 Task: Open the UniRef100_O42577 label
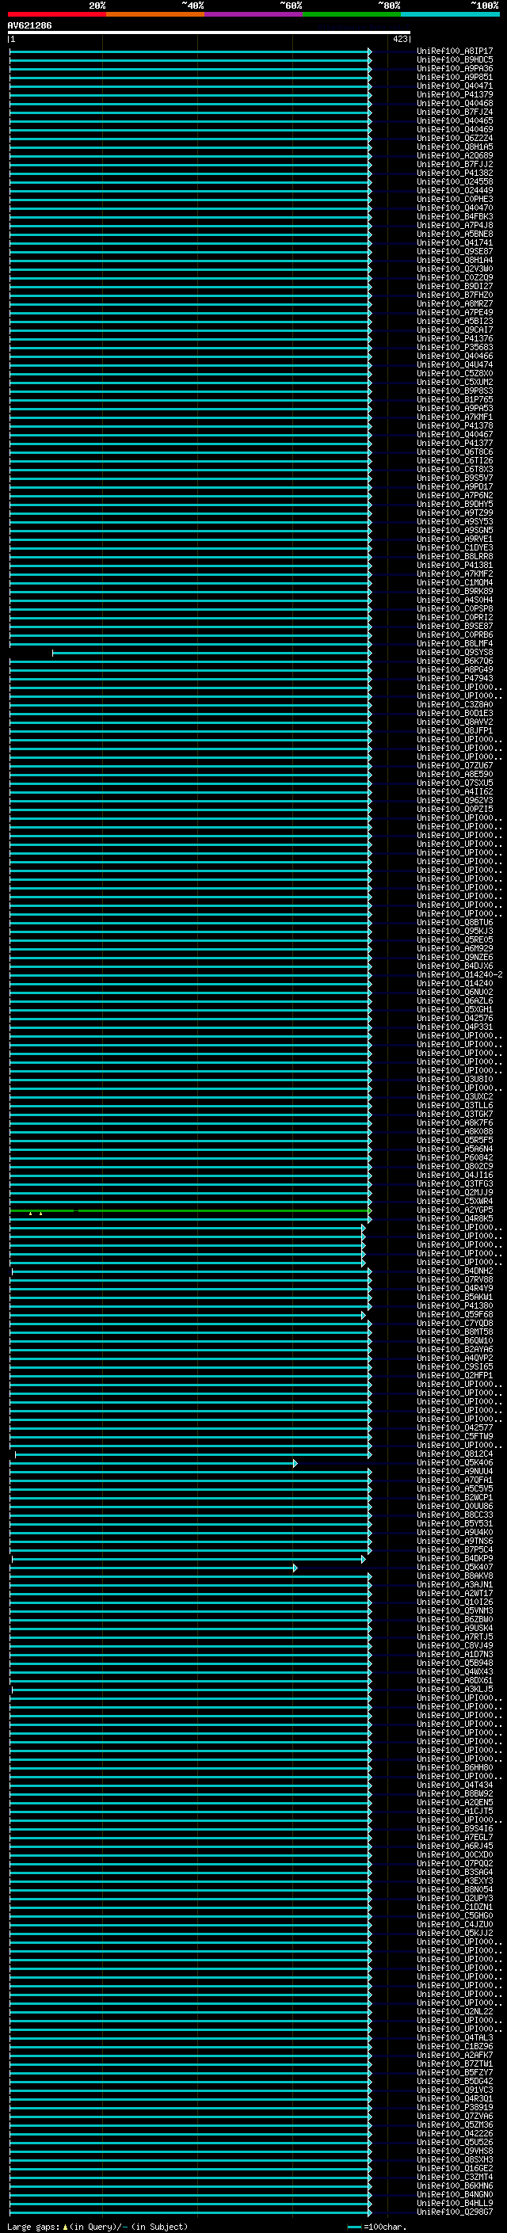[455, 1428]
